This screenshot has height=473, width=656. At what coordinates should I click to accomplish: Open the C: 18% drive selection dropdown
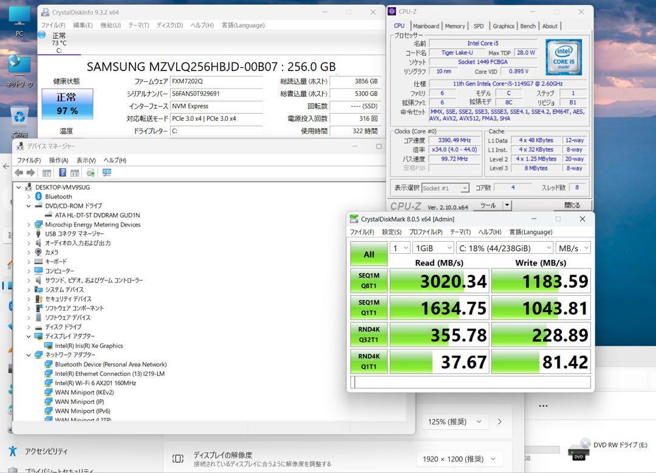[505, 248]
